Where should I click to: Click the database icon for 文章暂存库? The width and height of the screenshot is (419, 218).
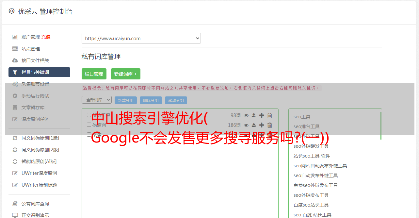(x=15, y=108)
